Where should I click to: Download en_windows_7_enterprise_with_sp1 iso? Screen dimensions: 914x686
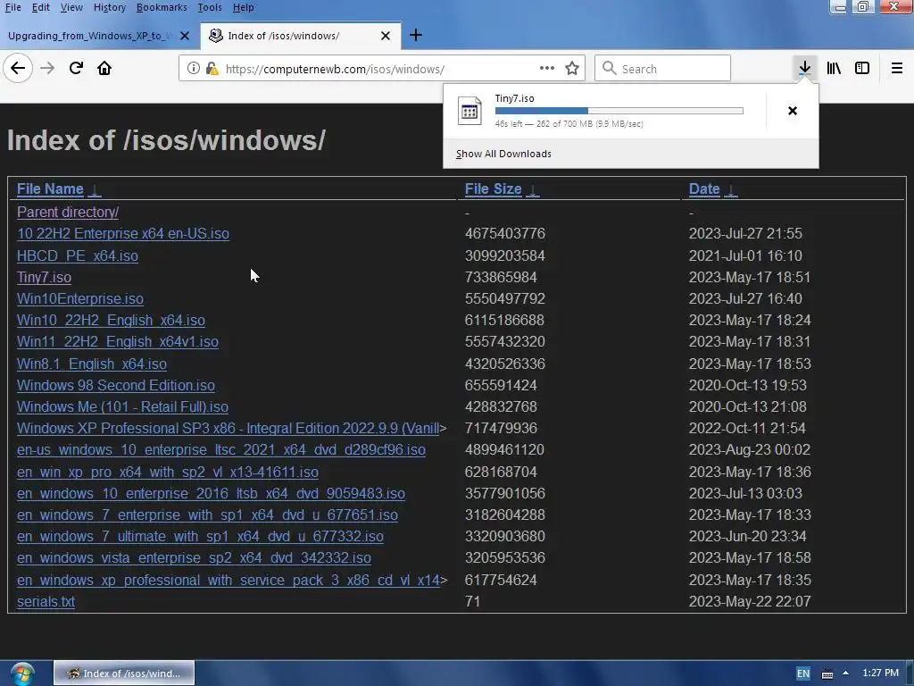(207, 515)
